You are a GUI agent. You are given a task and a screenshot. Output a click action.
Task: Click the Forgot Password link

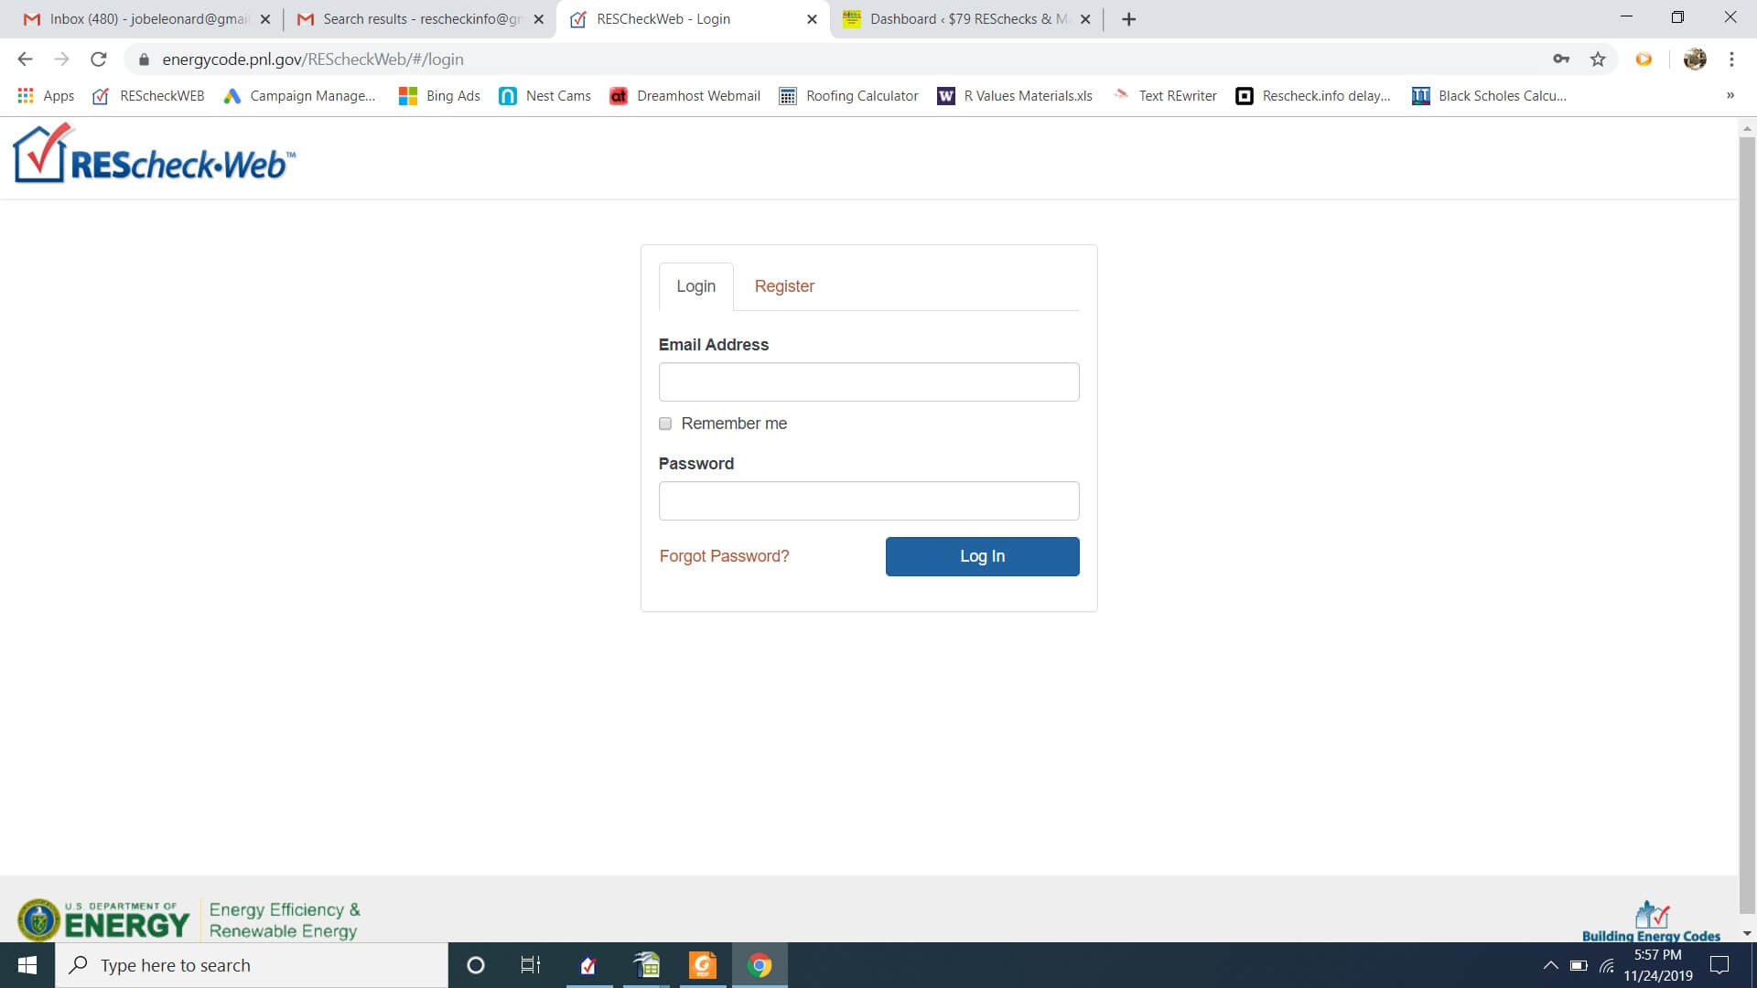click(724, 556)
